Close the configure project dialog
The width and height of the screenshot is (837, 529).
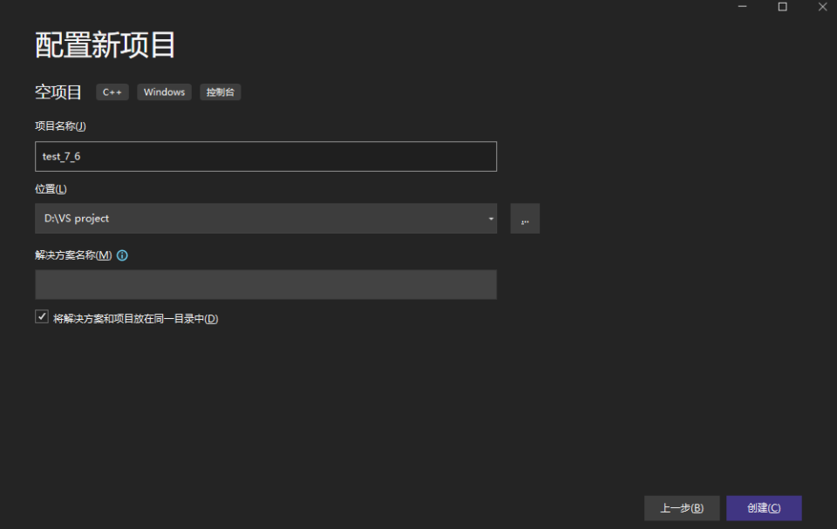822,6
